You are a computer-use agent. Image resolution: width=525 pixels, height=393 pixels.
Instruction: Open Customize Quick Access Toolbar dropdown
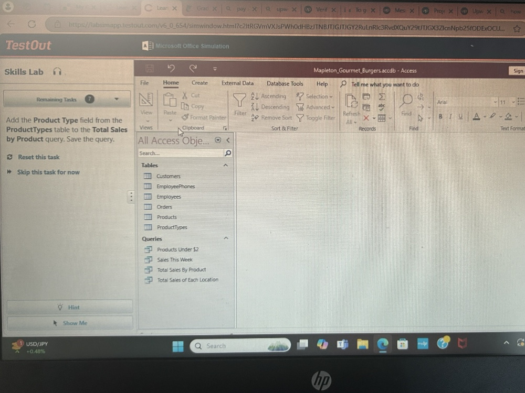click(215, 69)
